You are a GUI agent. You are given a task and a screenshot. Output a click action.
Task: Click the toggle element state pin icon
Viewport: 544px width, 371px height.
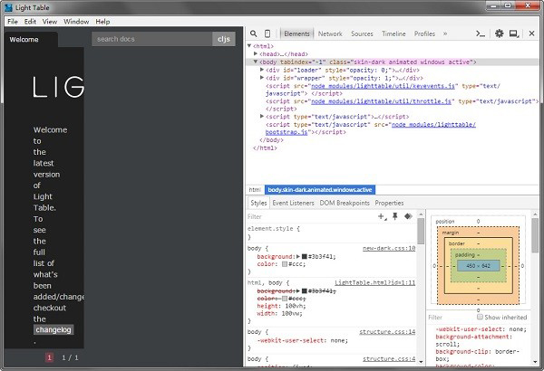394,216
